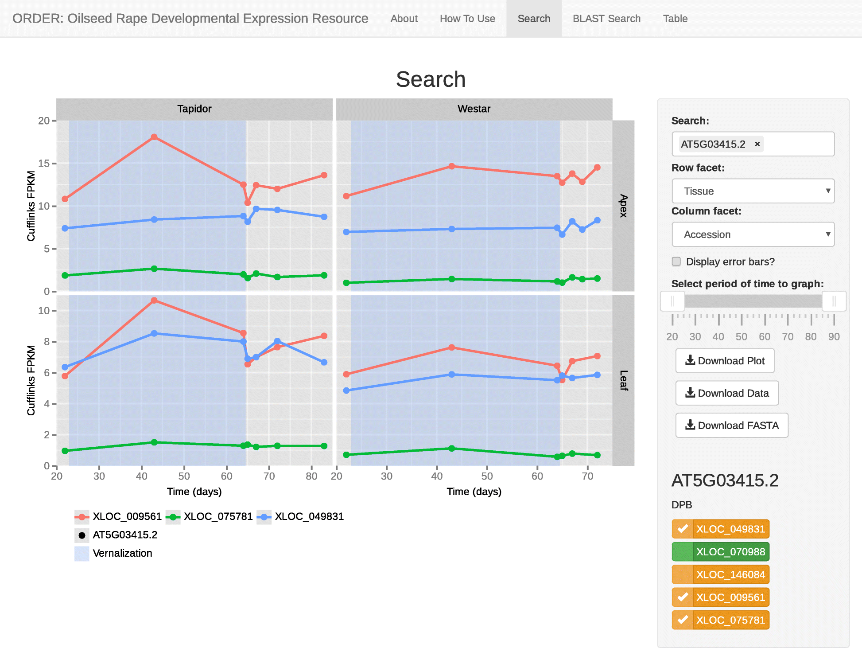862x648 pixels.
Task: Enable the XLOC_146084 gene checkbox
Action: point(683,574)
